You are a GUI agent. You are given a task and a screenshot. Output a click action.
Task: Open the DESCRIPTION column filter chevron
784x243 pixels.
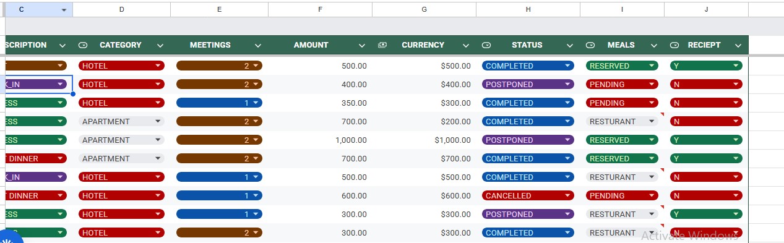pyautogui.click(x=62, y=45)
